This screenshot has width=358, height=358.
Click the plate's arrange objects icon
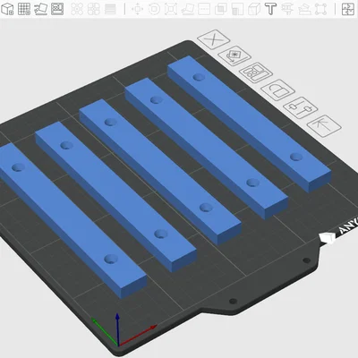click(256, 72)
